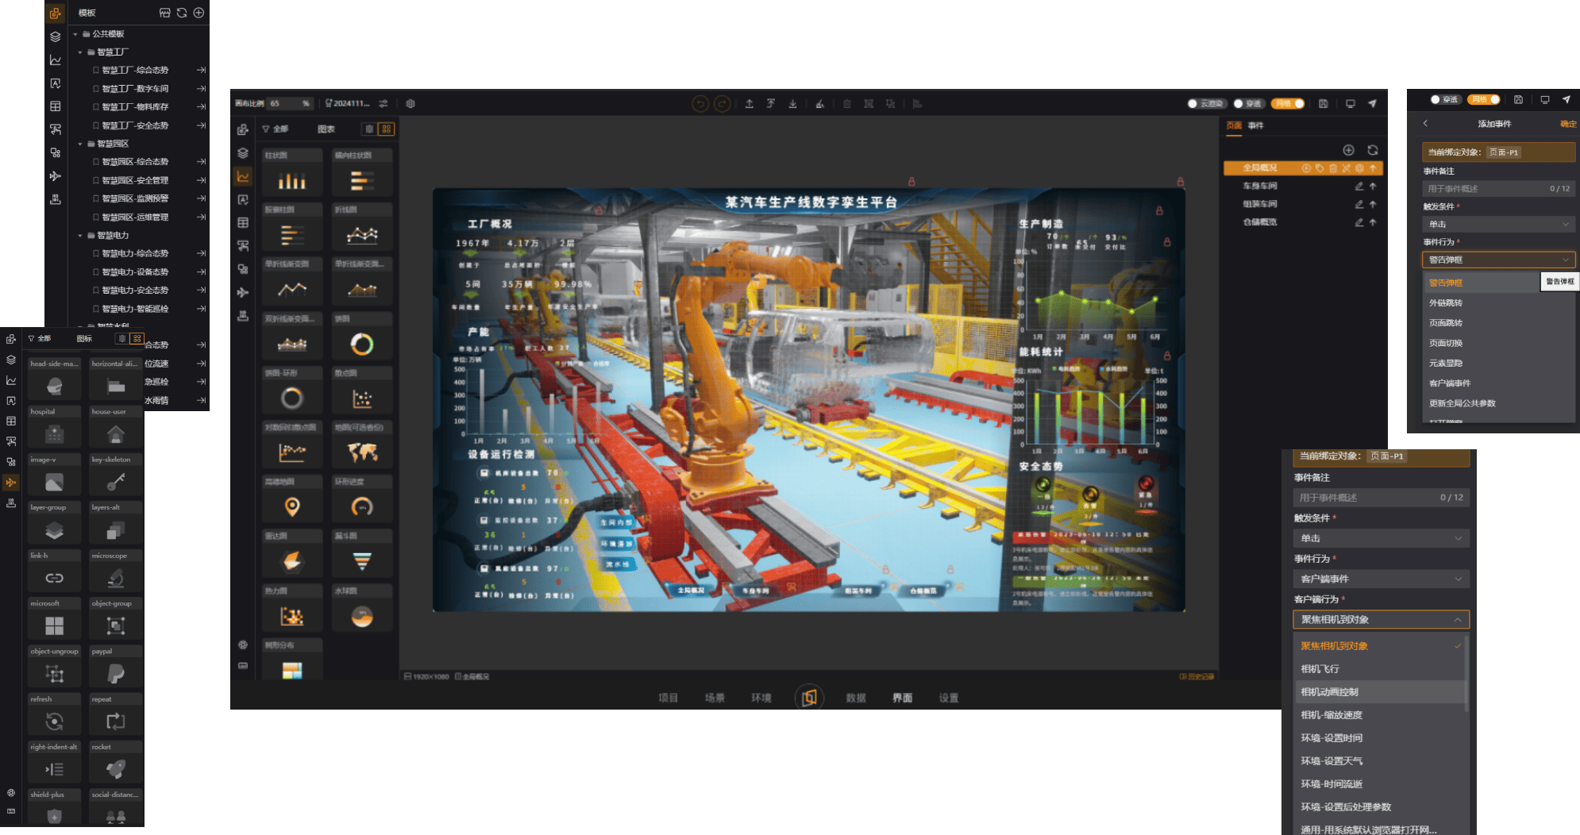1580x835 pixels.
Task: Click the paper-plane publish icon in editor toolbar
Action: [1372, 104]
